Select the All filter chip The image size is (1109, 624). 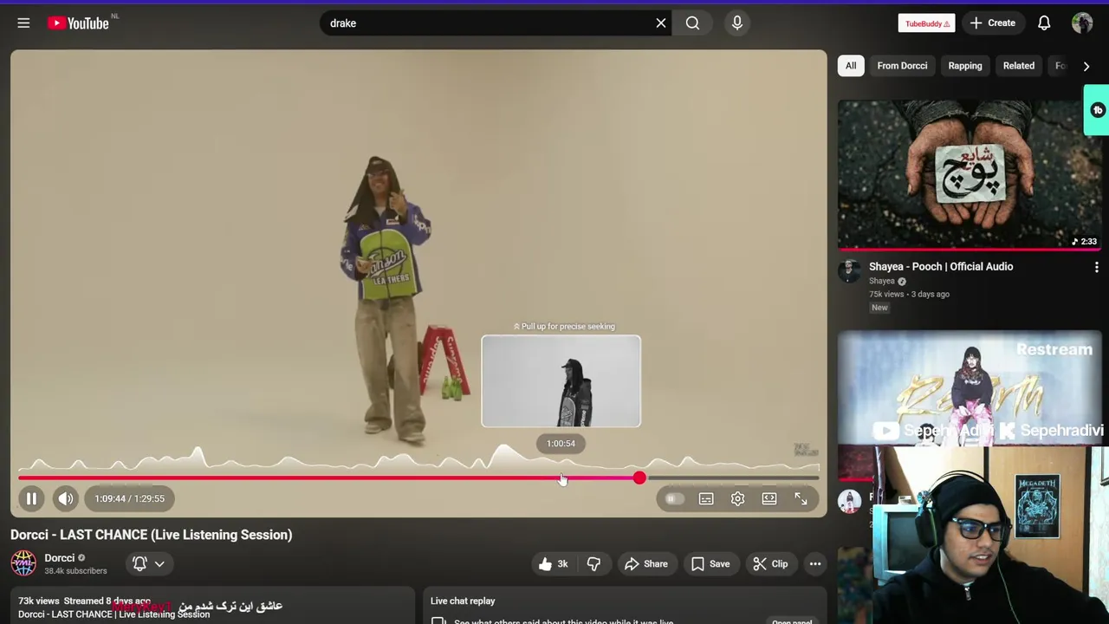851,66
